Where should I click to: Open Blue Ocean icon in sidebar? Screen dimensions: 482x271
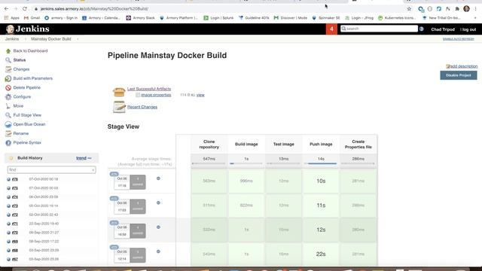click(x=8, y=124)
